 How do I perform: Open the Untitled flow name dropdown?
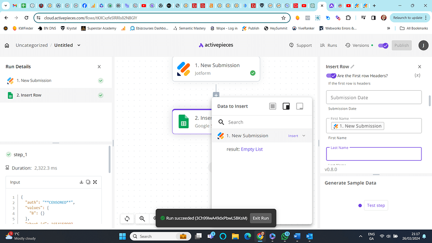pos(79,45)
